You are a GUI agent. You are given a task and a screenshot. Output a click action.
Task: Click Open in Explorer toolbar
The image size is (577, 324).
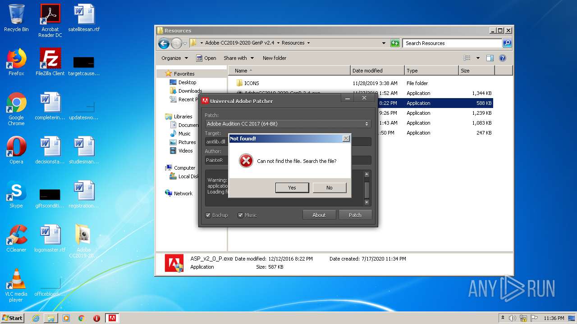(x=206, y=58)
